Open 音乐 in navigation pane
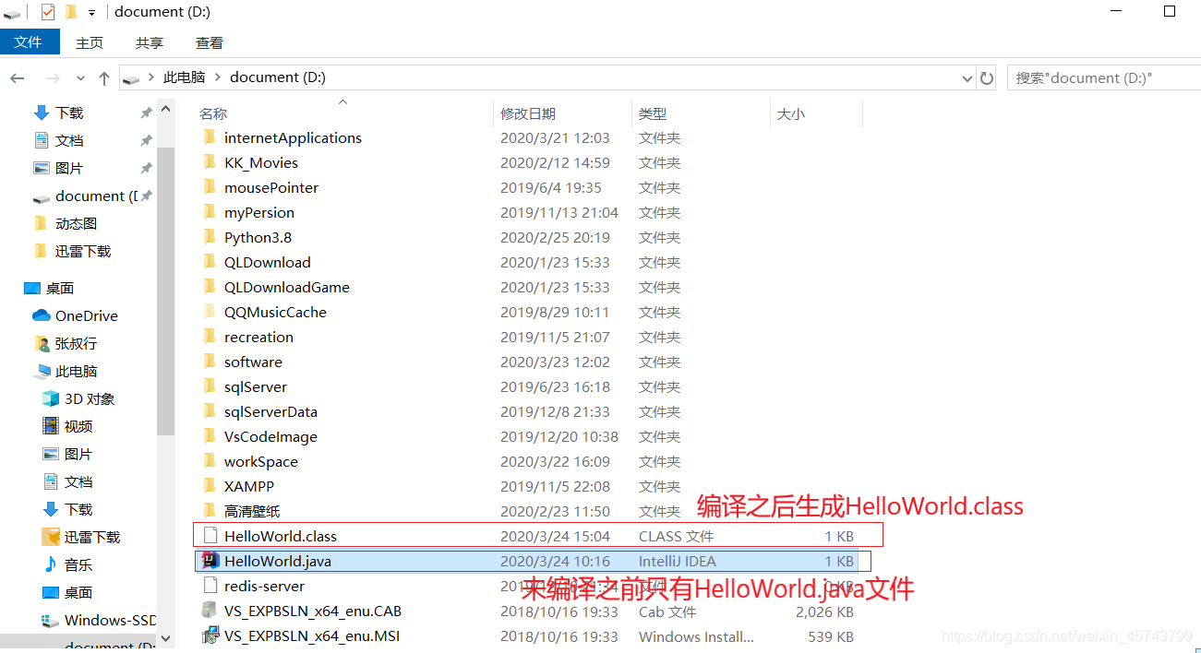This screenshot has width=1201, height=653. [78, 564]
